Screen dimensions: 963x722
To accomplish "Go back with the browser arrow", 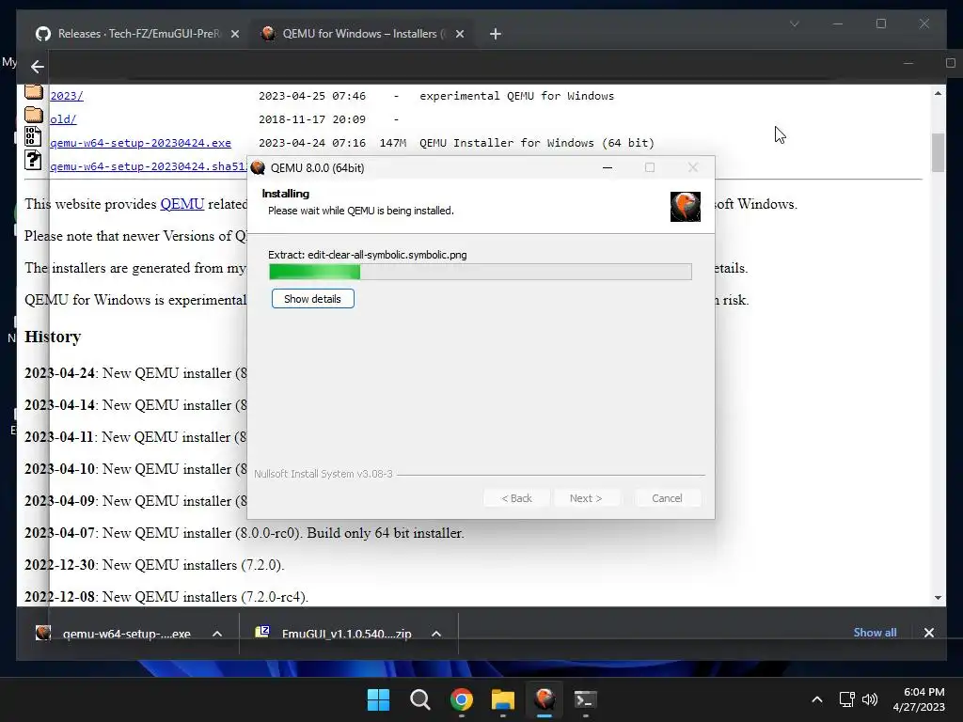I will [38, 67].
